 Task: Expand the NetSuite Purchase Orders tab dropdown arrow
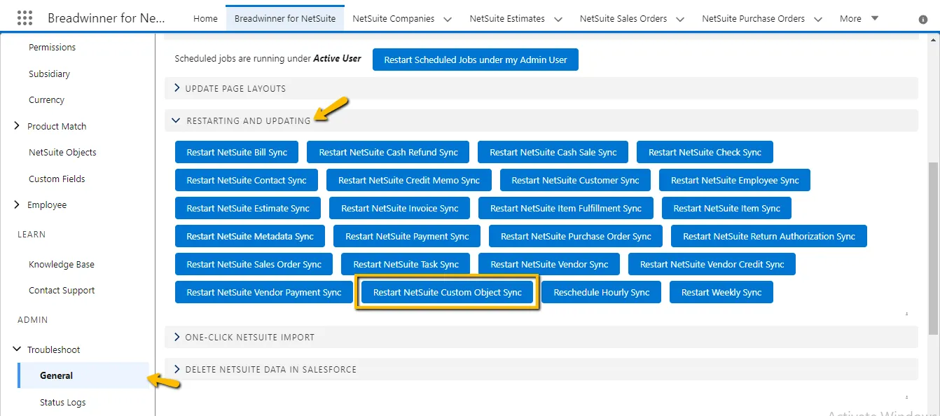pos(818,19)
